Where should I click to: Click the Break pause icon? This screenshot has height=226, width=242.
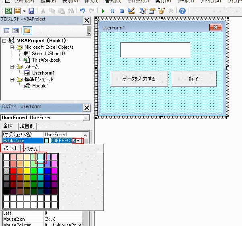point(112,11)
